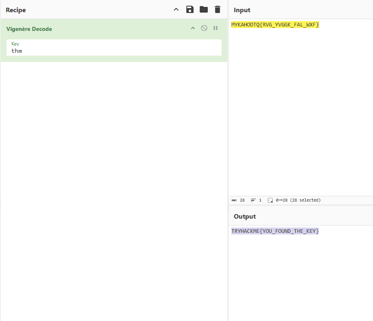Click the Vigenère Decode operation title

[x=29, y=29]
